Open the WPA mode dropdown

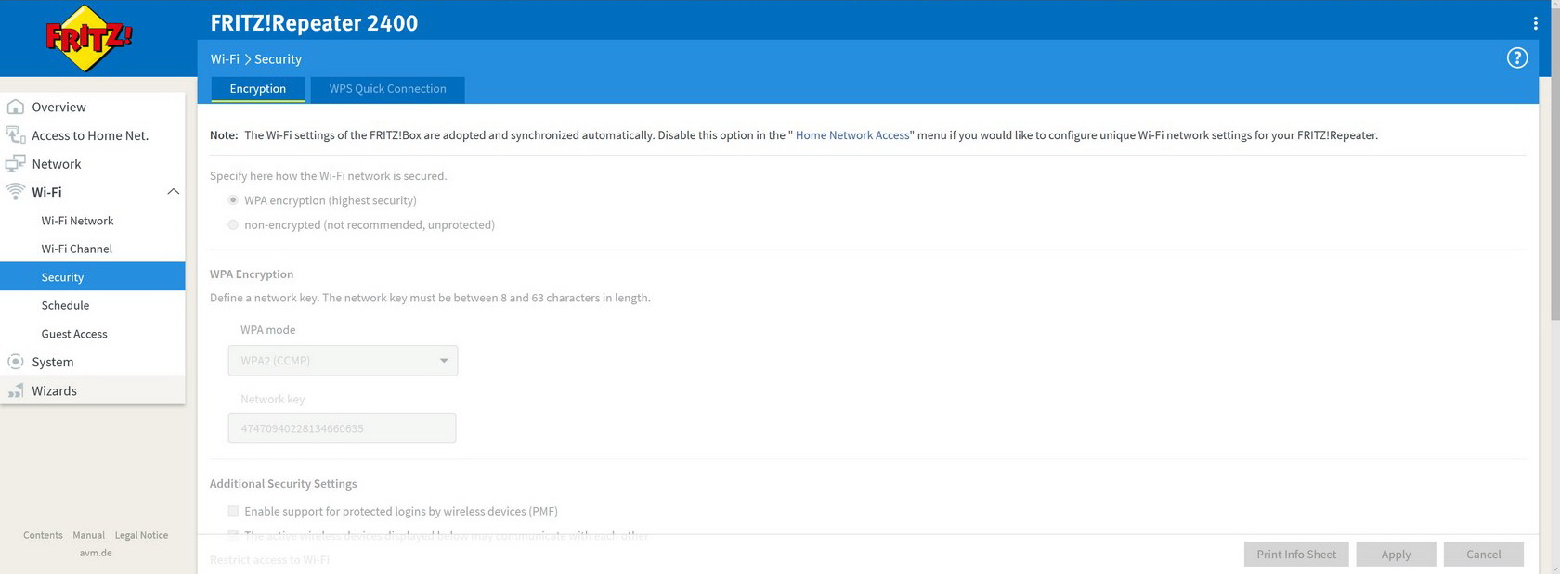(x=343, y=361)
